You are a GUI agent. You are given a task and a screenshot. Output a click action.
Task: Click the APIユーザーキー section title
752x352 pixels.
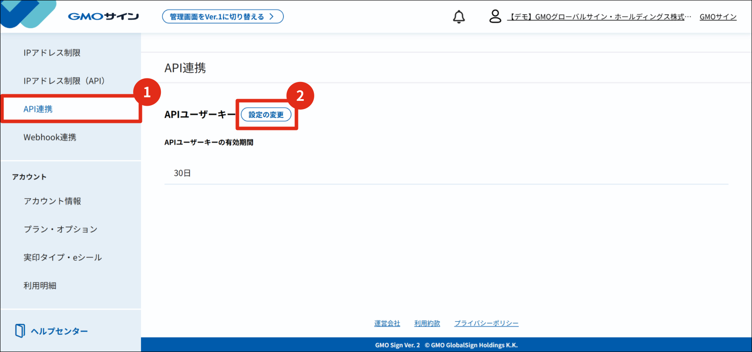(201, 115)
